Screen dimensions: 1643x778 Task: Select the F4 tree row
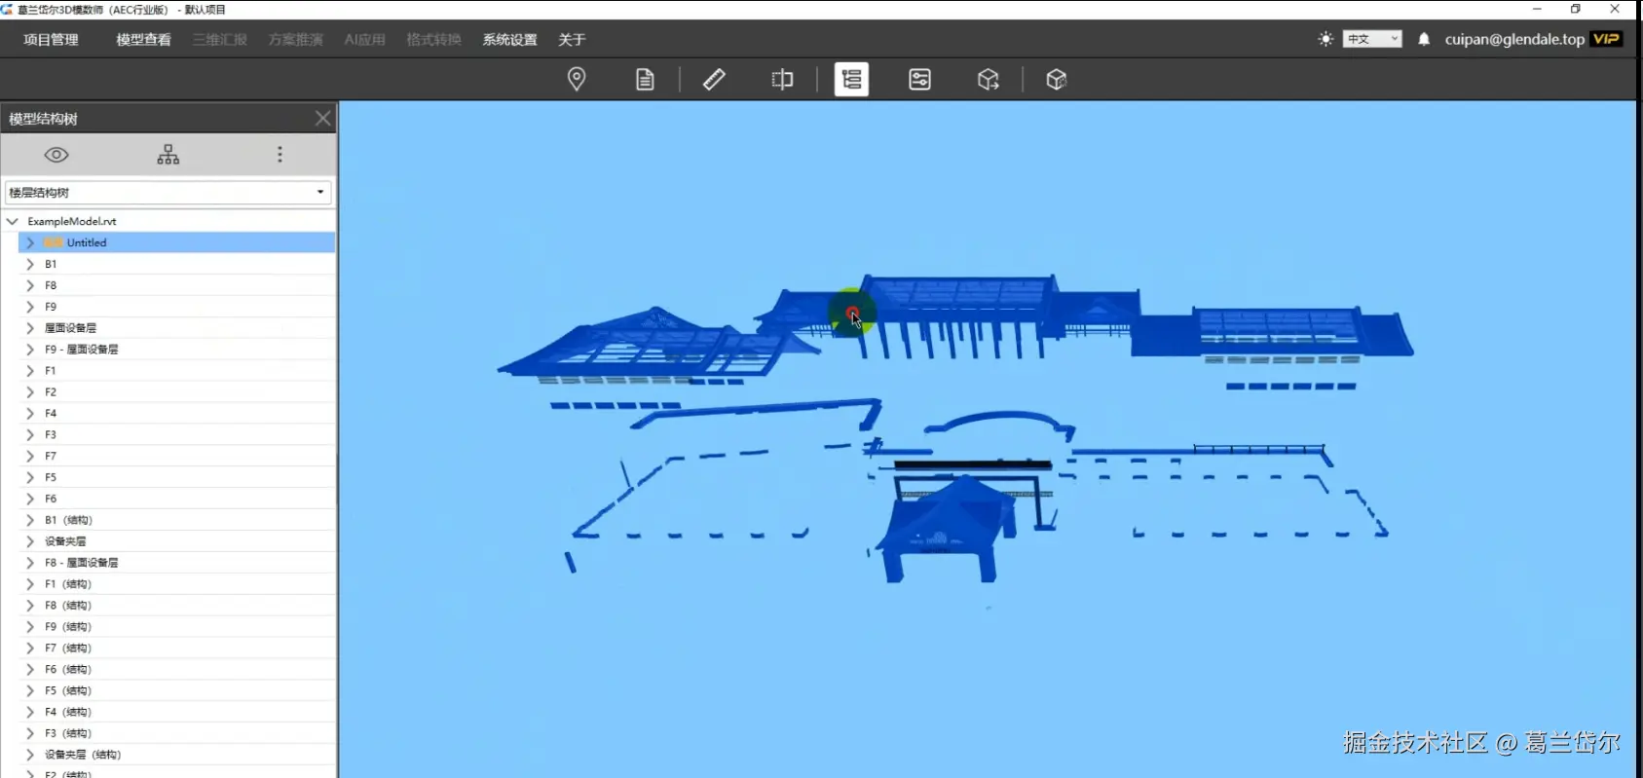177,414
